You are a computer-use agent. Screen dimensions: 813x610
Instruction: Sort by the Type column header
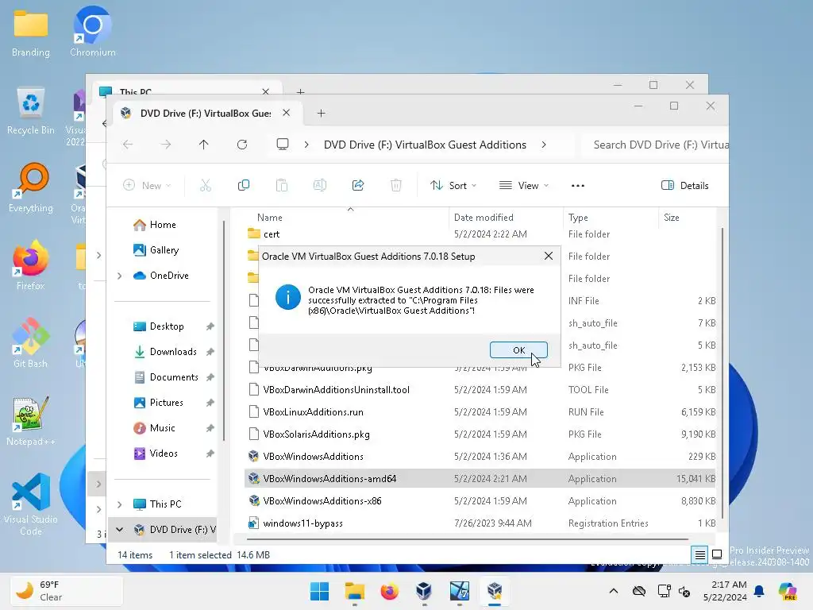click(578, 218)
